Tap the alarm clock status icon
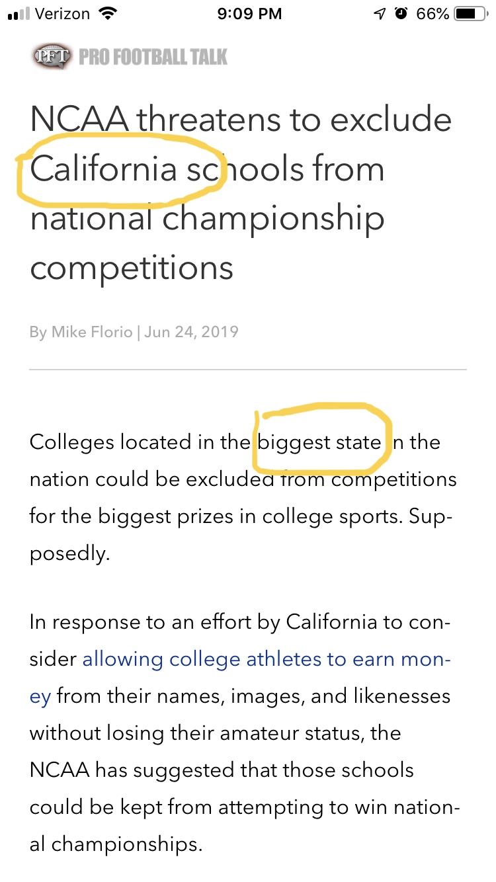496x882 pixels. (x=401, y=14)
